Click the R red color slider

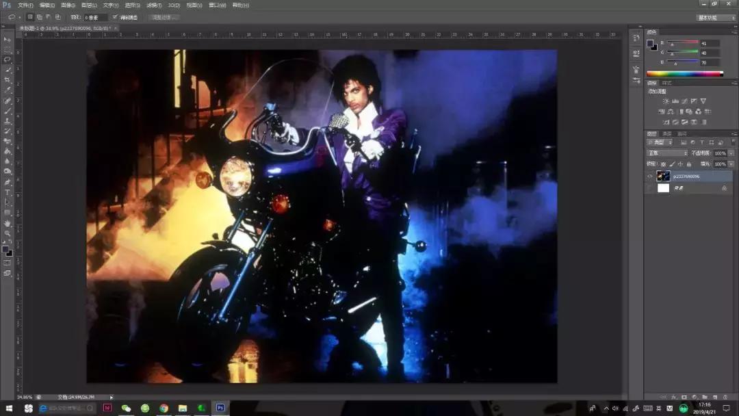pyautogui.click(x=682, y=43)
